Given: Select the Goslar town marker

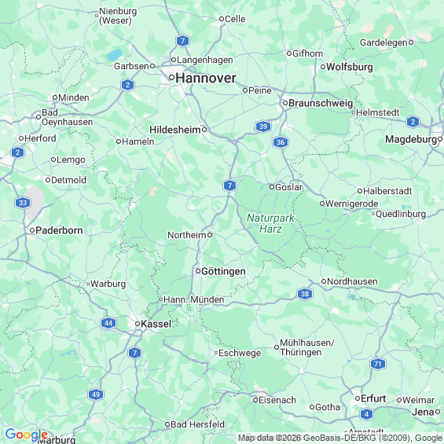Looking at the screenshot, I should (x=272, y=187).
